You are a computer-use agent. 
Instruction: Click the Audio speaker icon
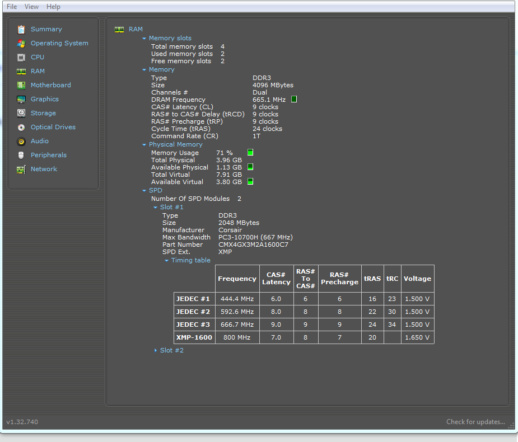(21, 141)
